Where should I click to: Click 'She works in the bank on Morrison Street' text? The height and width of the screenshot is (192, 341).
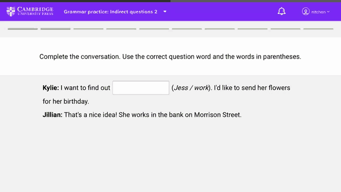180,115
